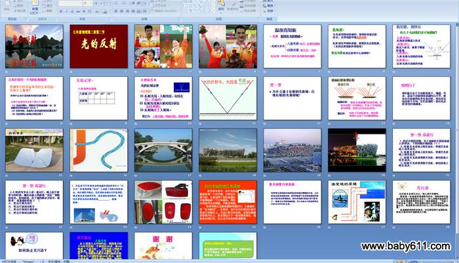The image size is (459, 263).
Task: Select slide 27 periscope principle diagram
Action: click(x=357, y=202)
